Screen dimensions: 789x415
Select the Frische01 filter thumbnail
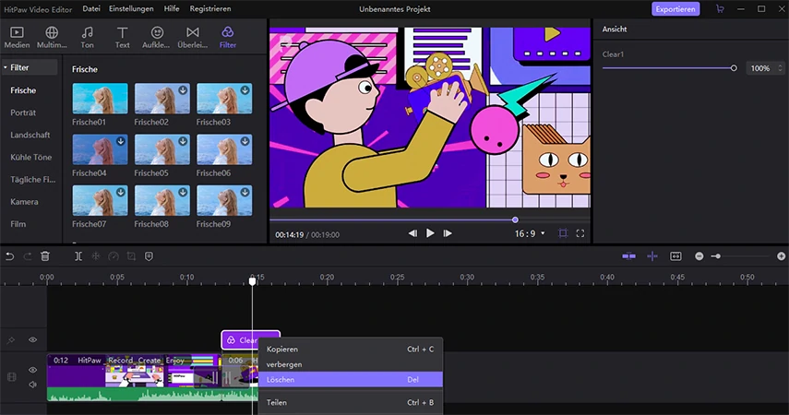pyautogui.click(x=100, y=98)
